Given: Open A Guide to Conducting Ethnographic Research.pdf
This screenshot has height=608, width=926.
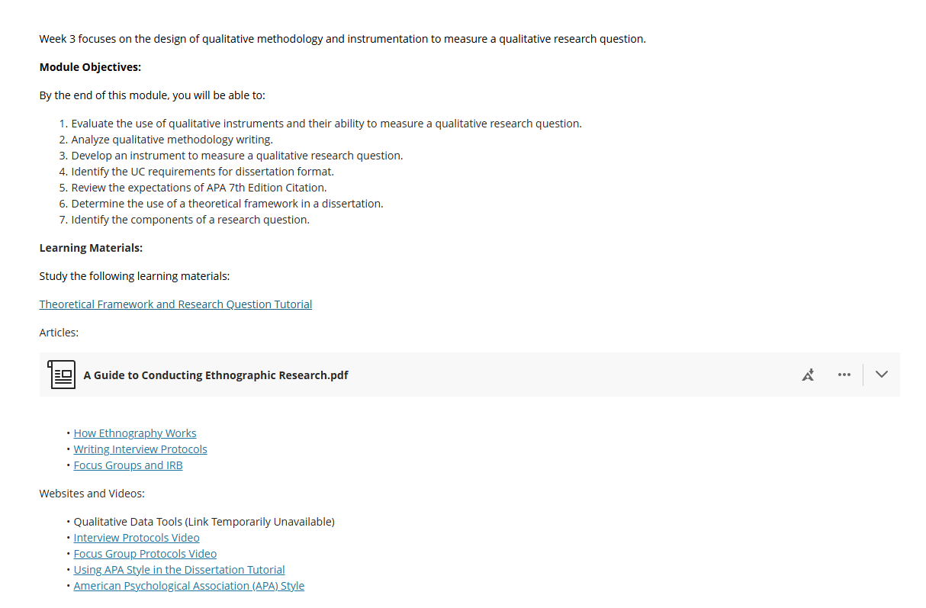Looking at the screenshot, I should click(x=216, y=375).
